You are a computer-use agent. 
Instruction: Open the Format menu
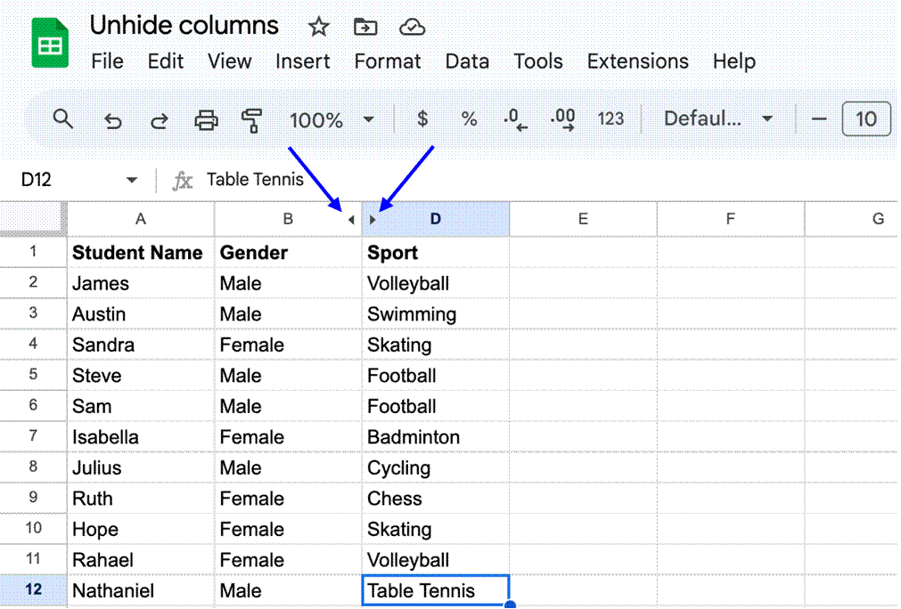[388, 61]
